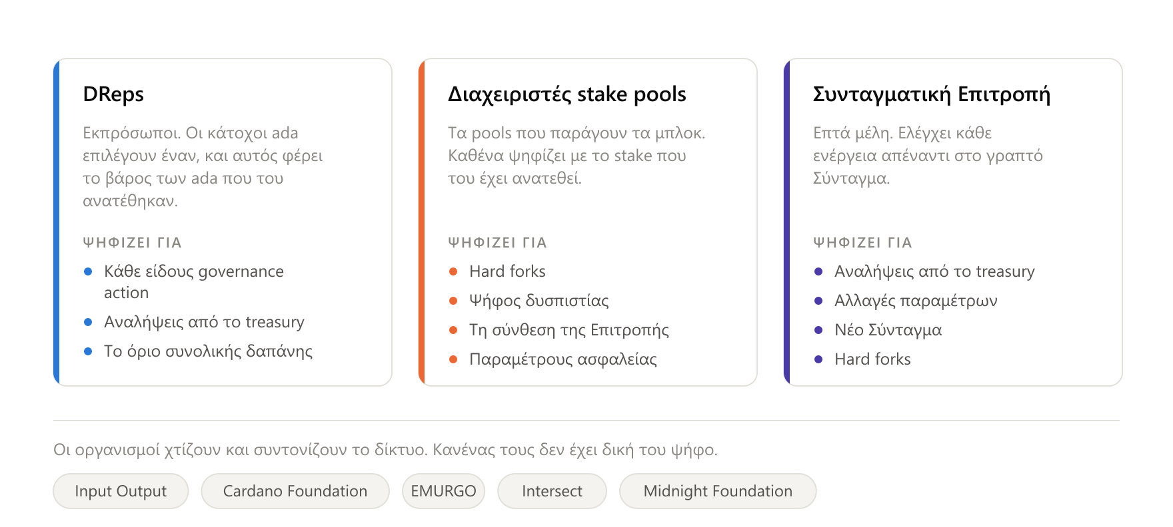This screenshot has width=1173, height=527.
Task: Click the Input Output organization chip
Action: (121, 491)
